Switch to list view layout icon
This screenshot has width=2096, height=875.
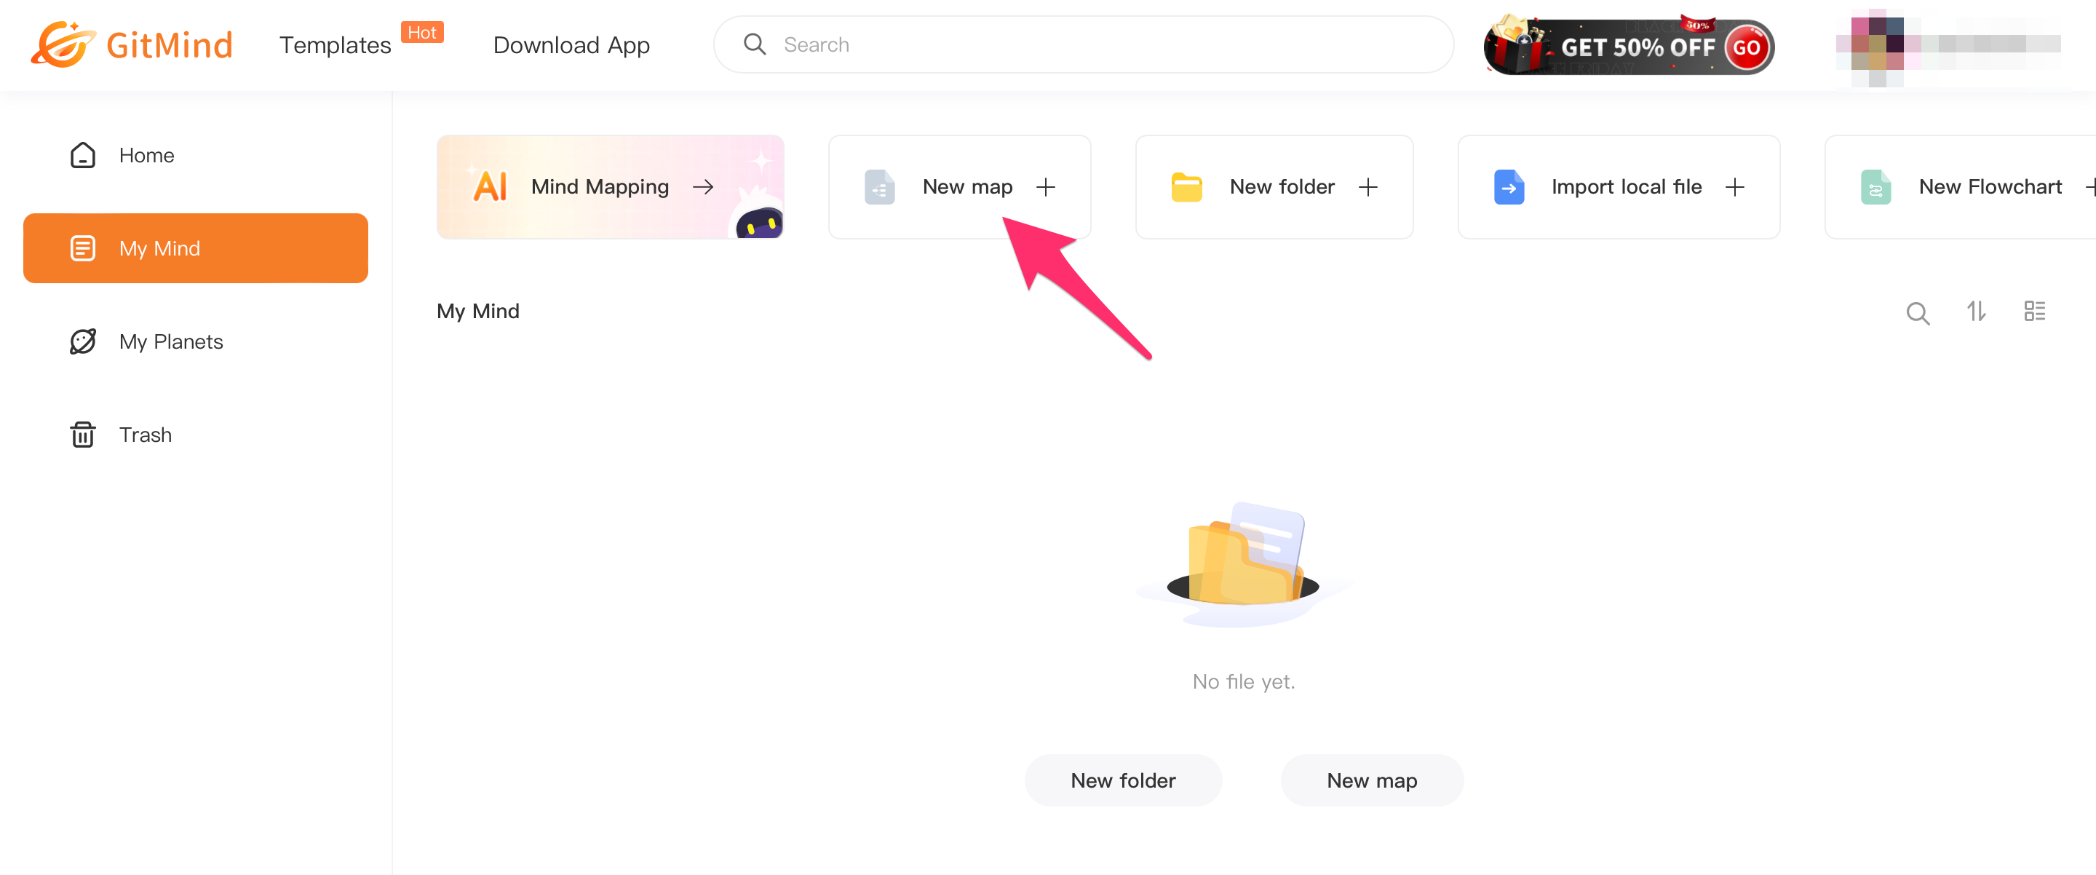pyautogui.click(x=2034, y=312)
